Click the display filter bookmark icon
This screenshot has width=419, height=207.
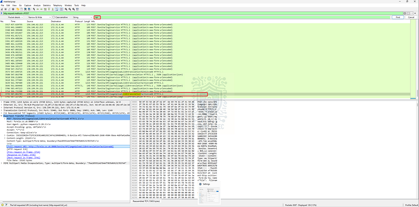coord(2,13)
